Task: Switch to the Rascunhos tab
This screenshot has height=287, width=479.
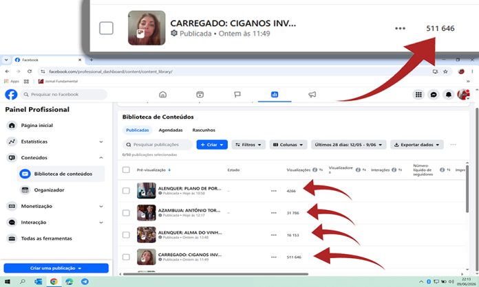Action: click(204, 130)
